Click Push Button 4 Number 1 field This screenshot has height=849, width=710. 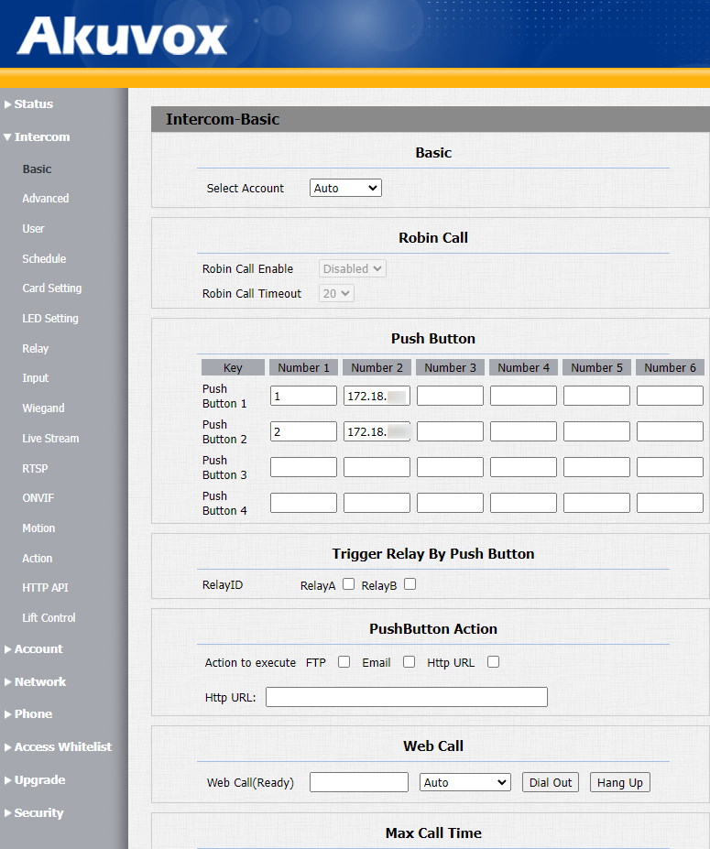[303, 503]
